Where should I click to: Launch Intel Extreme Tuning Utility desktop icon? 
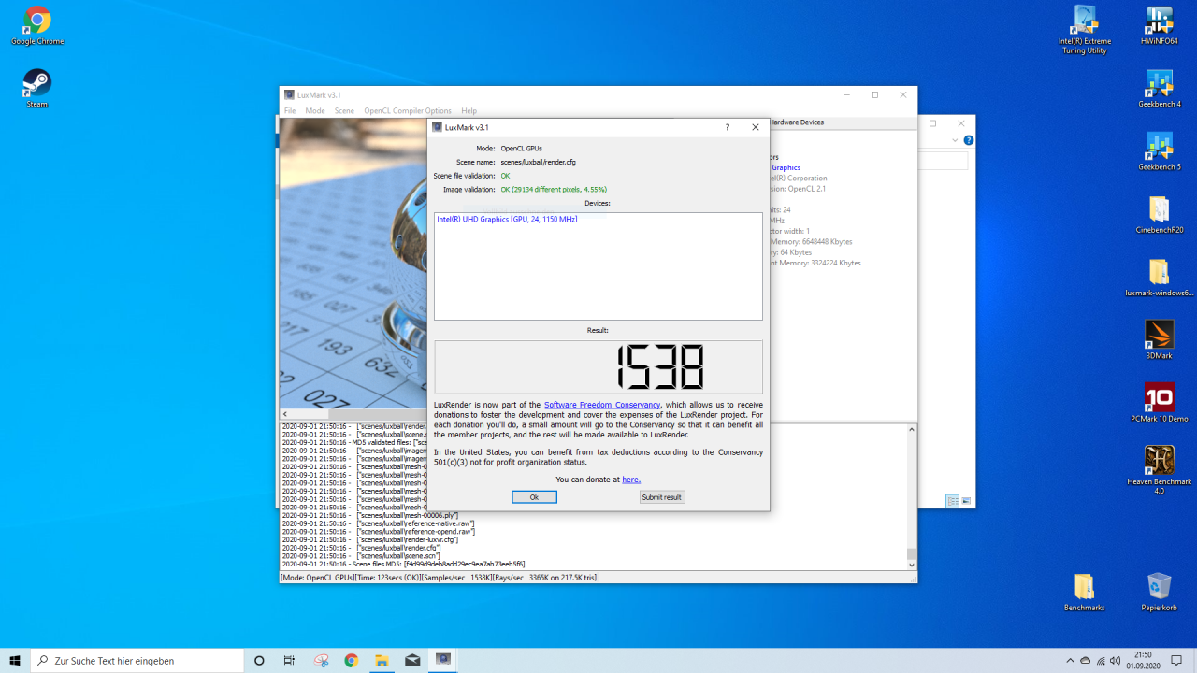1085,30
